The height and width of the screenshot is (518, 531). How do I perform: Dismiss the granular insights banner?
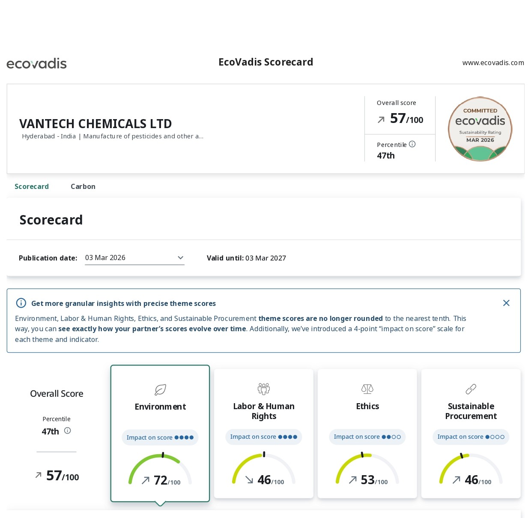(x=506, y=303)
